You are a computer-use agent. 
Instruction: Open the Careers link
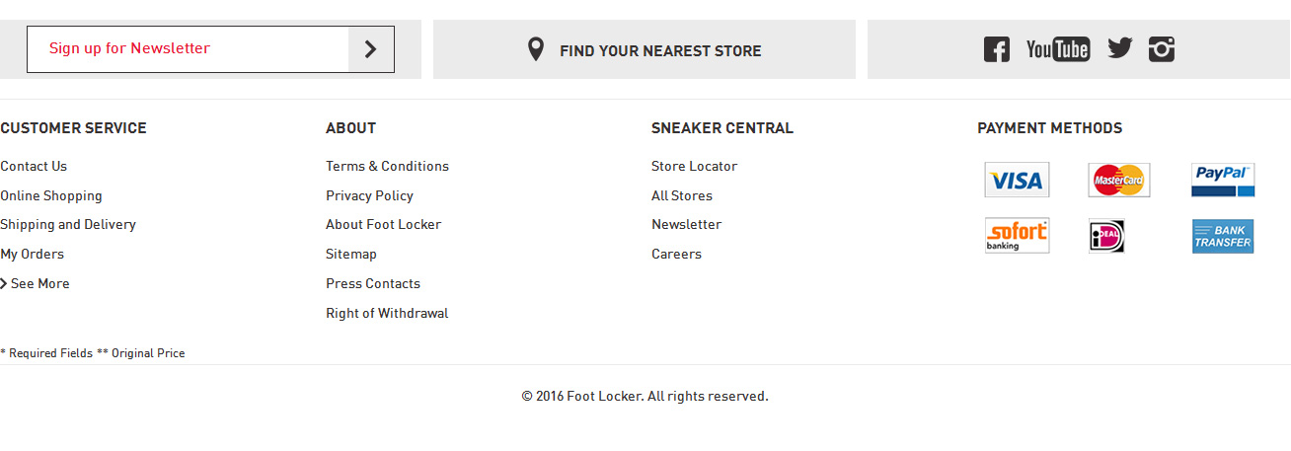pos(676,255)
